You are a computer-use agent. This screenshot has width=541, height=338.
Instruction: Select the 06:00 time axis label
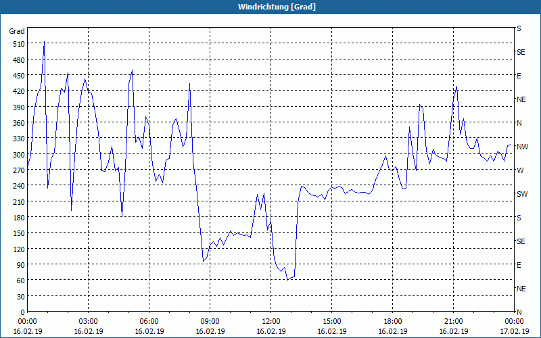pyautogui.click(x=149, y=322)
